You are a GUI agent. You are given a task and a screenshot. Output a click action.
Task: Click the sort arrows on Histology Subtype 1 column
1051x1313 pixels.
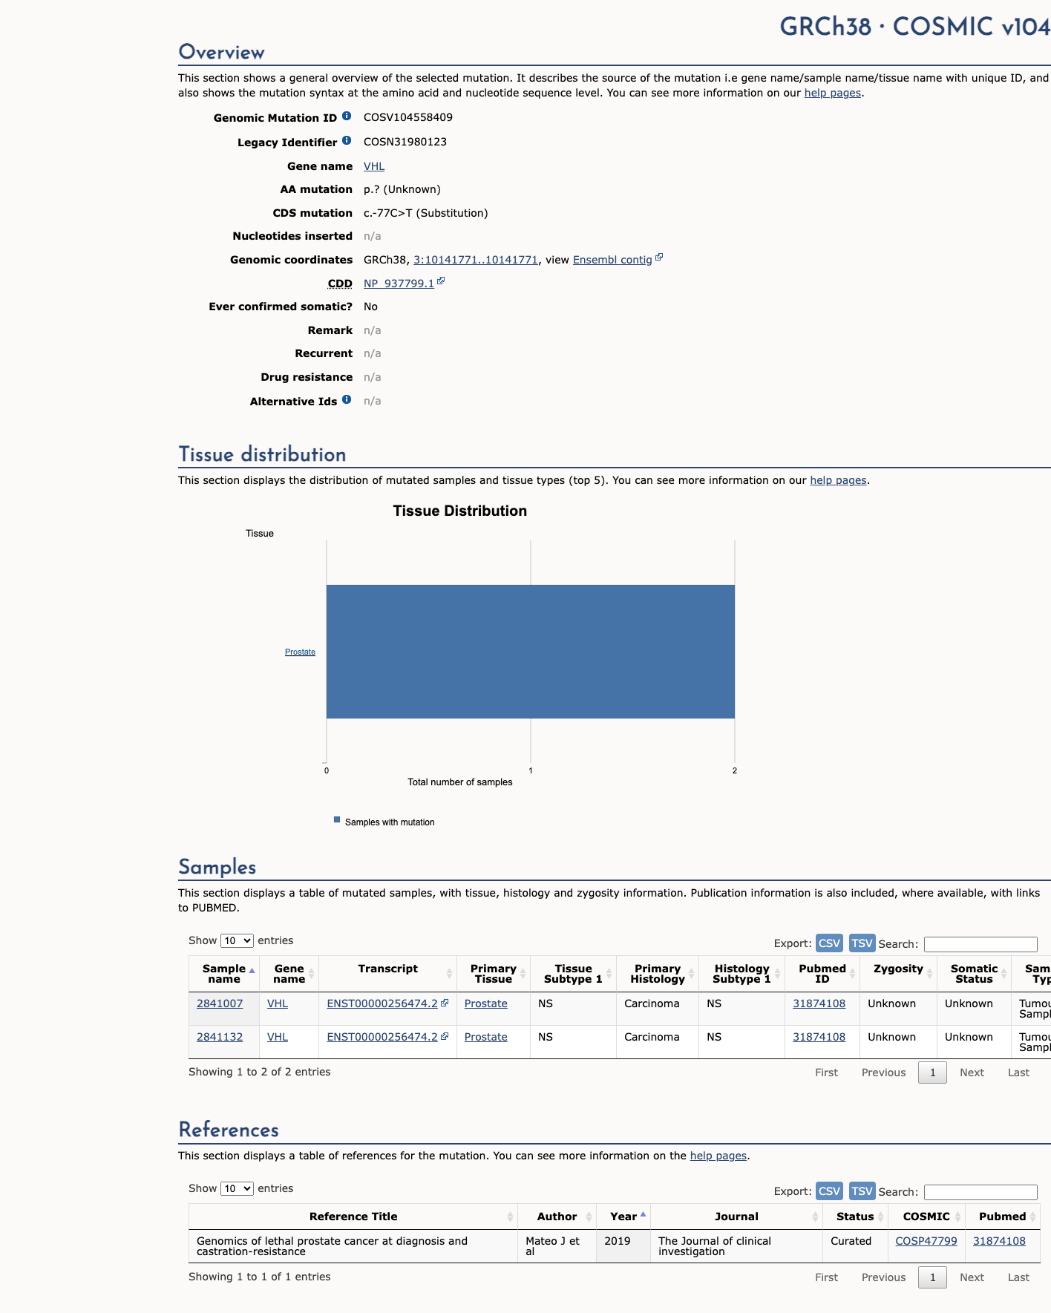tap(777, 974)
